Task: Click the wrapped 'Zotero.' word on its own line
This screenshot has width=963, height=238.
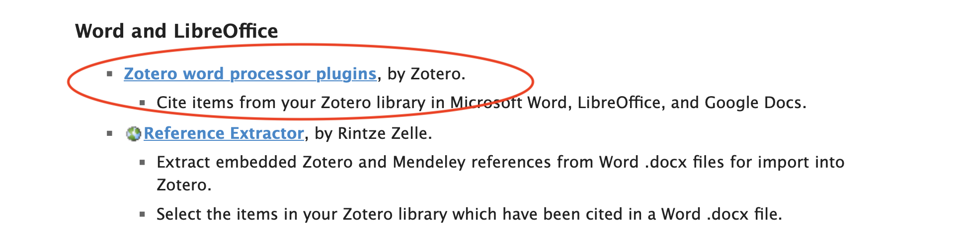Action: tap(184, 185)
